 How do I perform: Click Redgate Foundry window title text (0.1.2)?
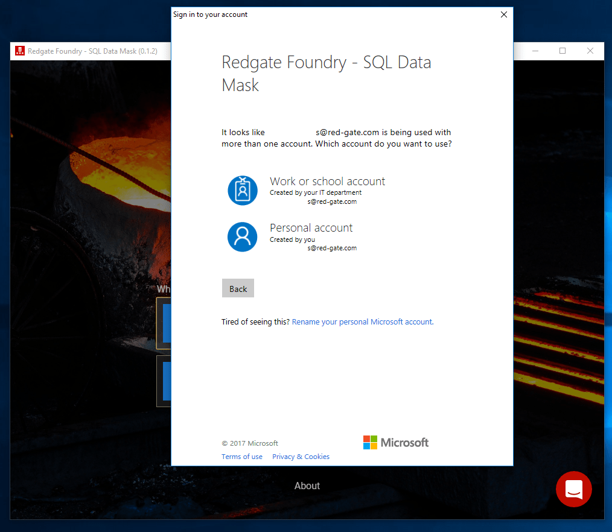pos(92,51)
